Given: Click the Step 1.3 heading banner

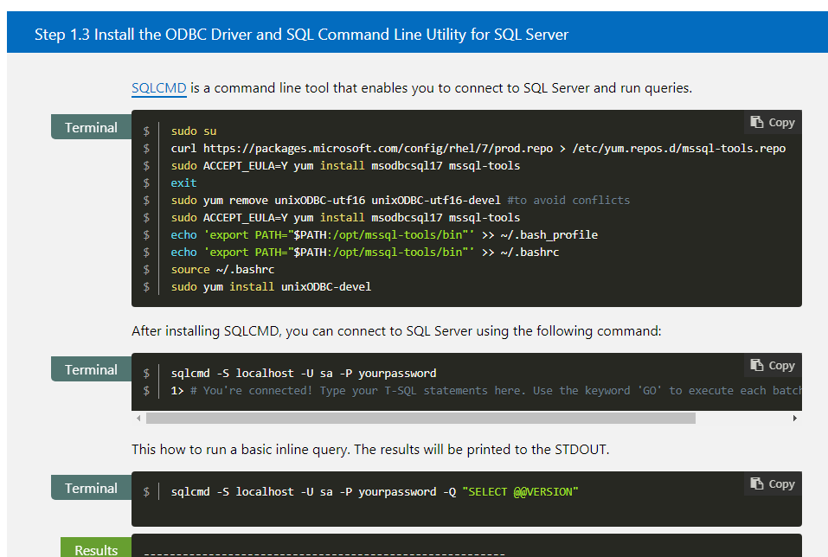Looking at the screenshot, I should click(417, 32).
